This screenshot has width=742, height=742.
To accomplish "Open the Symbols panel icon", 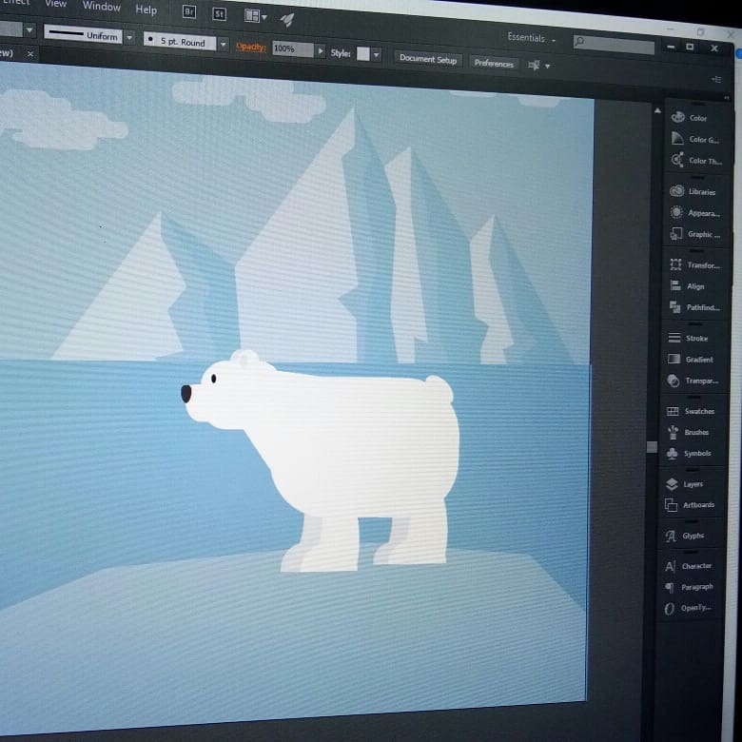I will (x=672, y=454).
